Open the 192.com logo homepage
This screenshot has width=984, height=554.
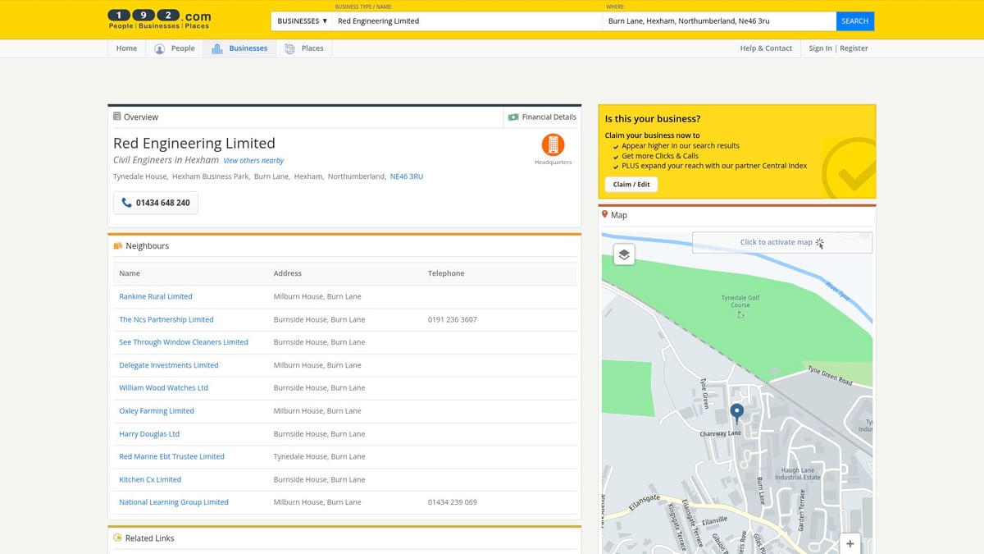coord(160,19)
